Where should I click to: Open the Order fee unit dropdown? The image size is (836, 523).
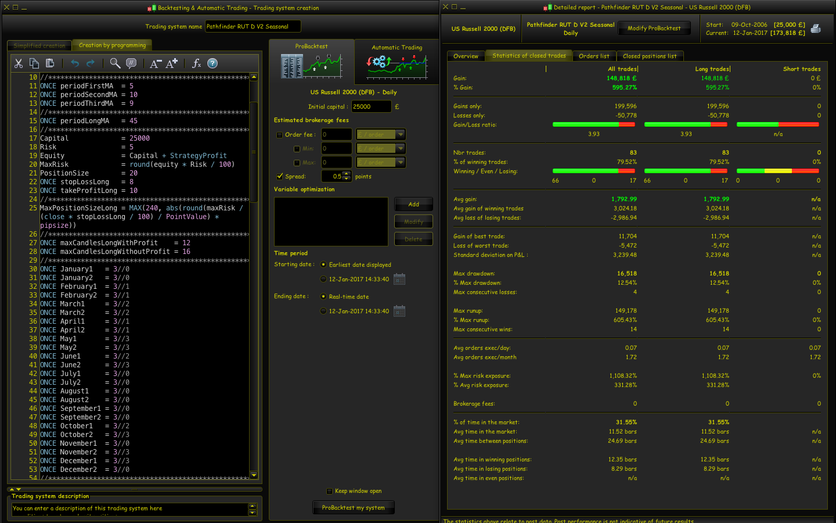coord(400,135)
